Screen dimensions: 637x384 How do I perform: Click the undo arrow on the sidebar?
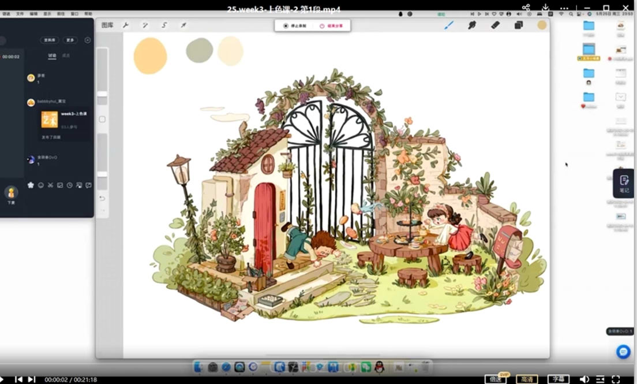(x=102, y=198)
